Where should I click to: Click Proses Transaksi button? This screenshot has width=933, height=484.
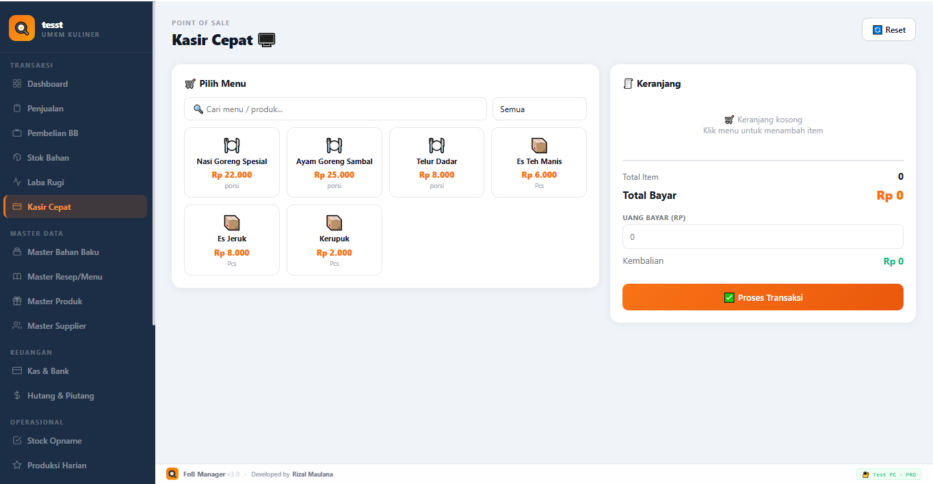click(763, 297)
